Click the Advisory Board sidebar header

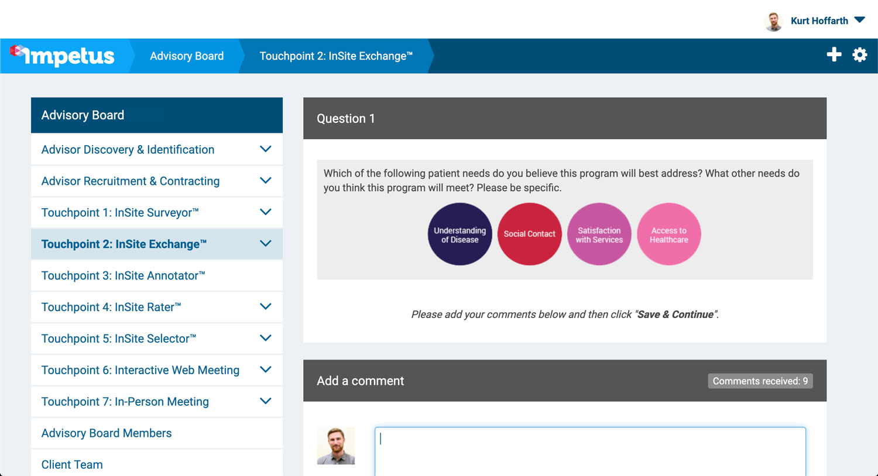[157, 115]
